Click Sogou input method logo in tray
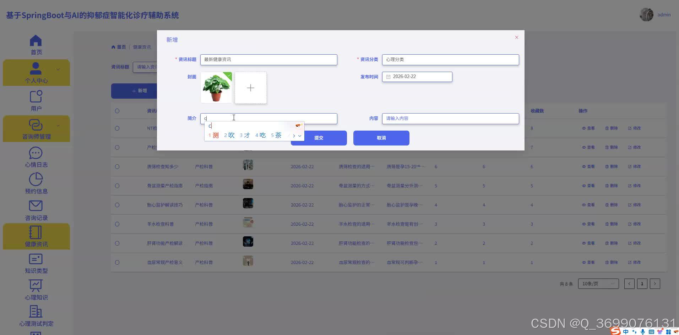Viewport: 679px width, 335px height. click(x=615, y=331)
